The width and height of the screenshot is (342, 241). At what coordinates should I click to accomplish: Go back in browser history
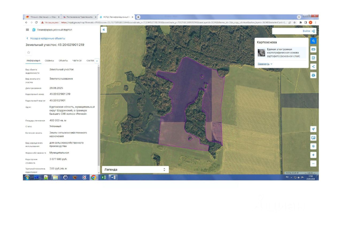coord(26,23)
